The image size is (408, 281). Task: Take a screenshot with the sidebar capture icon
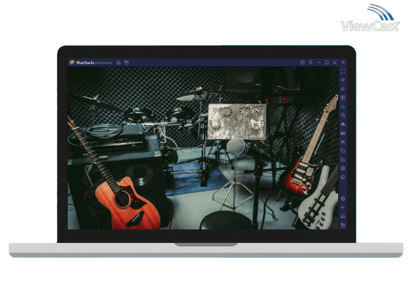(343, 142)
